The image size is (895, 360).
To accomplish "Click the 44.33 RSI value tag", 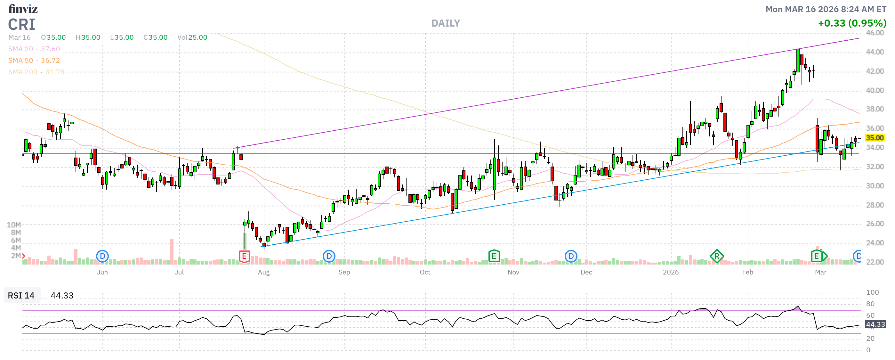I will 875,324.
